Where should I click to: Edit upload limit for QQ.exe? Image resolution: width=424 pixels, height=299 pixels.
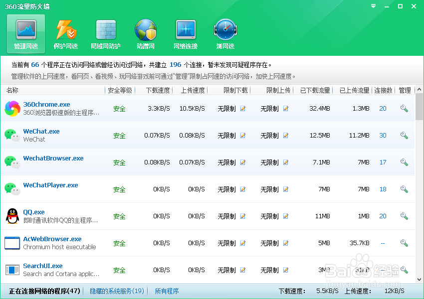coord(285,216)
